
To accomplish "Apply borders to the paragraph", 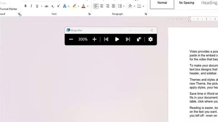I will click(139, 6).
